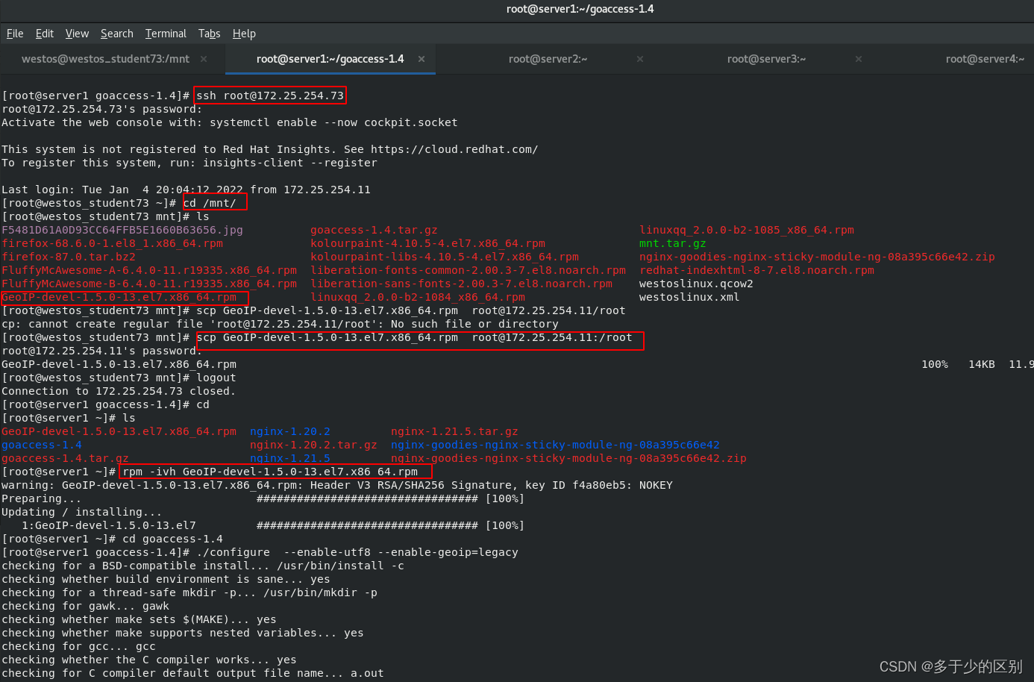The width and height of the screenshot is (1034, 682).
Task: Click the 14KB transfer size value
Action: (982, 364)
